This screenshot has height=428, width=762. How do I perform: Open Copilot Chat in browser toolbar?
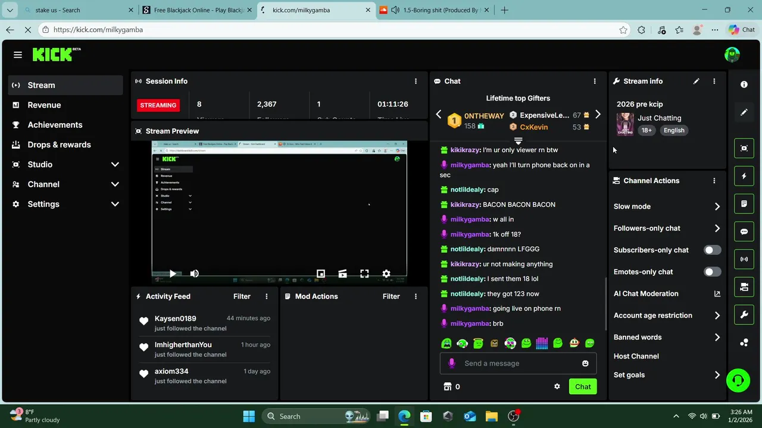[x=742, y=30]
